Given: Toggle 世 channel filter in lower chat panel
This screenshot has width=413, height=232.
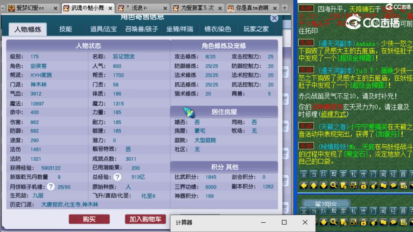Looking at the screenshot, I should pyautogui.click(x=364, y=211).
